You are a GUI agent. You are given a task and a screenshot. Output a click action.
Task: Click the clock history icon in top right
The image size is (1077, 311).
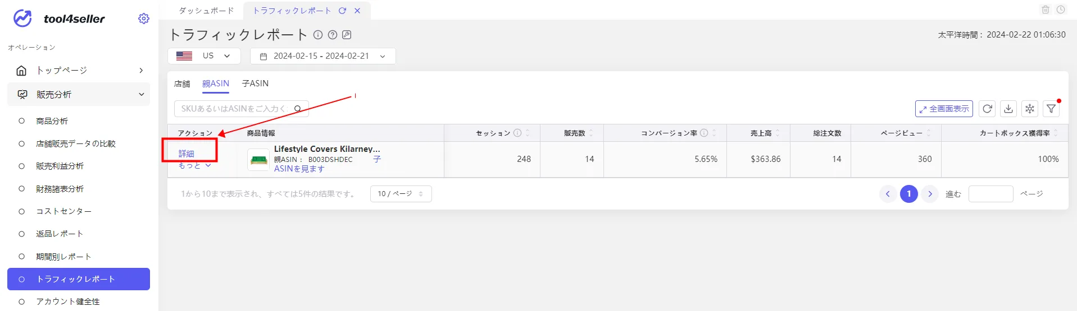click(x=1061, y=10)
